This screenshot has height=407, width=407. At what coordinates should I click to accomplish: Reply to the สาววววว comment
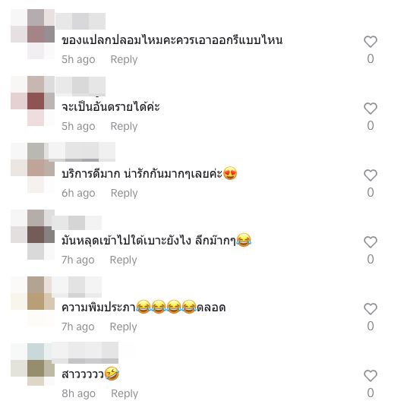point(125,393)
